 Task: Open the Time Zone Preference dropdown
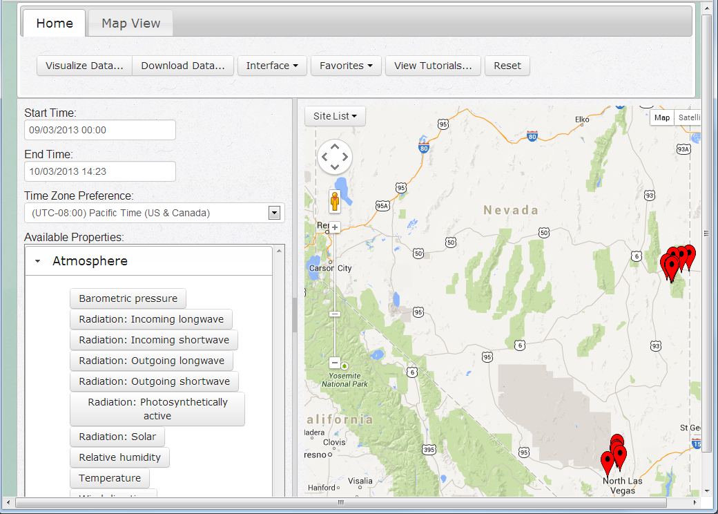click(x=274, y=213)
